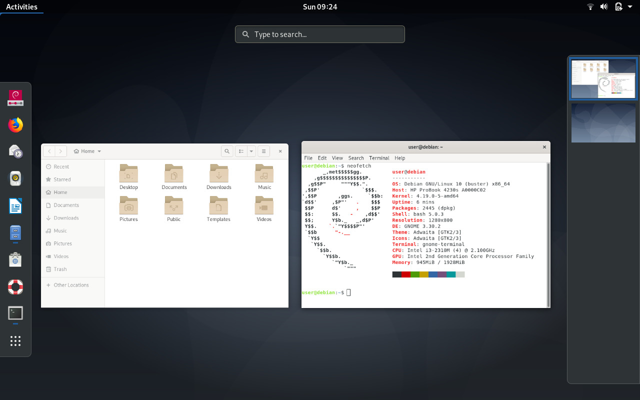This screenshot has height=400, width=640.
Task: Open the Evolution mail icon in the dock
Action: click(15, 151)
